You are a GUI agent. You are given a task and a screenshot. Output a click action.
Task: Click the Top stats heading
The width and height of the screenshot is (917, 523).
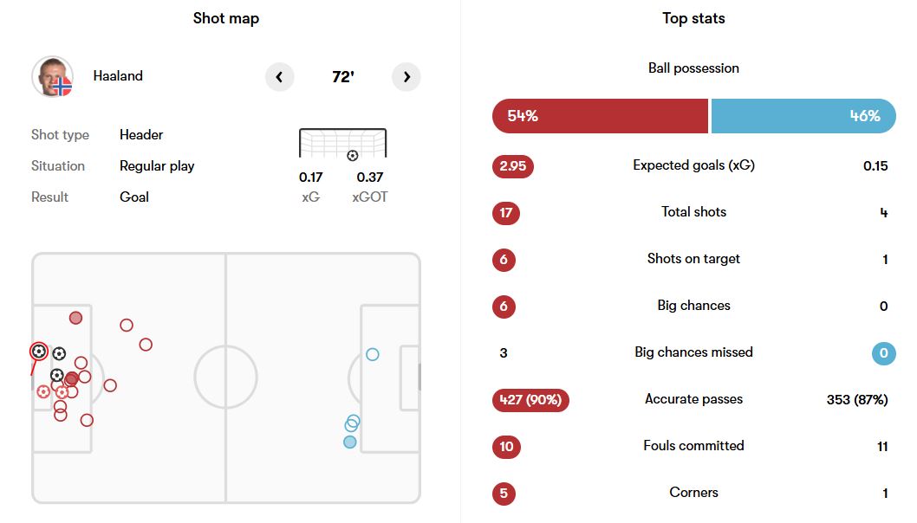(693, 18)
